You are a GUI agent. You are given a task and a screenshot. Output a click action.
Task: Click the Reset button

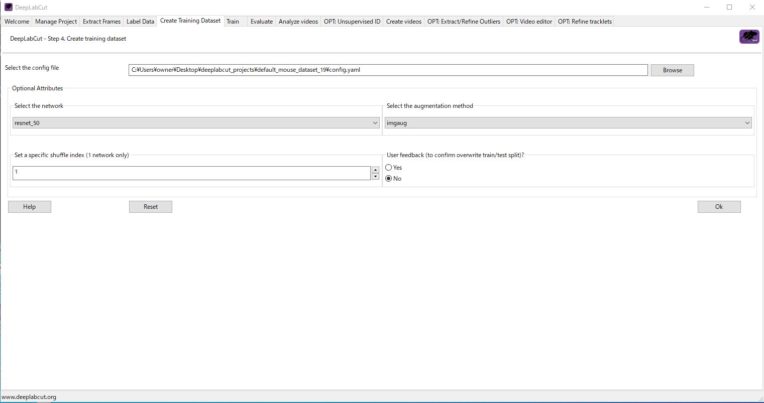click(x=151, y=207)
